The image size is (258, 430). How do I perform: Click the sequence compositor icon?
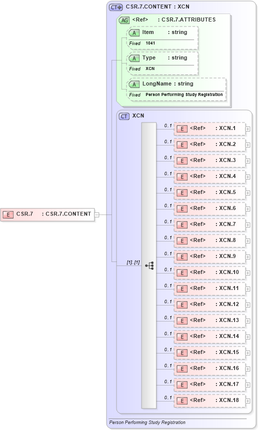149,265
